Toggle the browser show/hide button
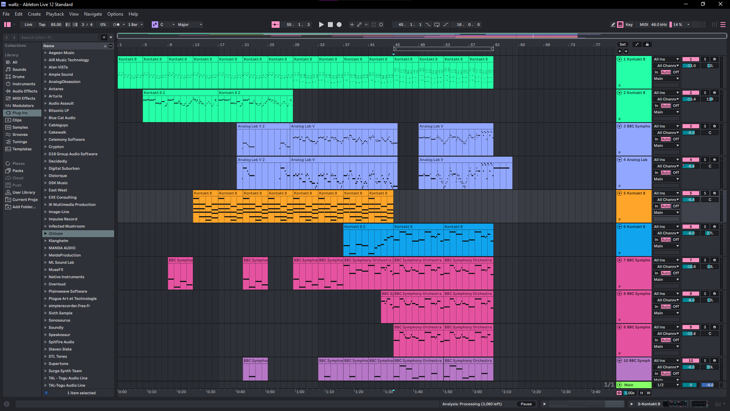Viewport: 730px width, 411px height. 7,25
